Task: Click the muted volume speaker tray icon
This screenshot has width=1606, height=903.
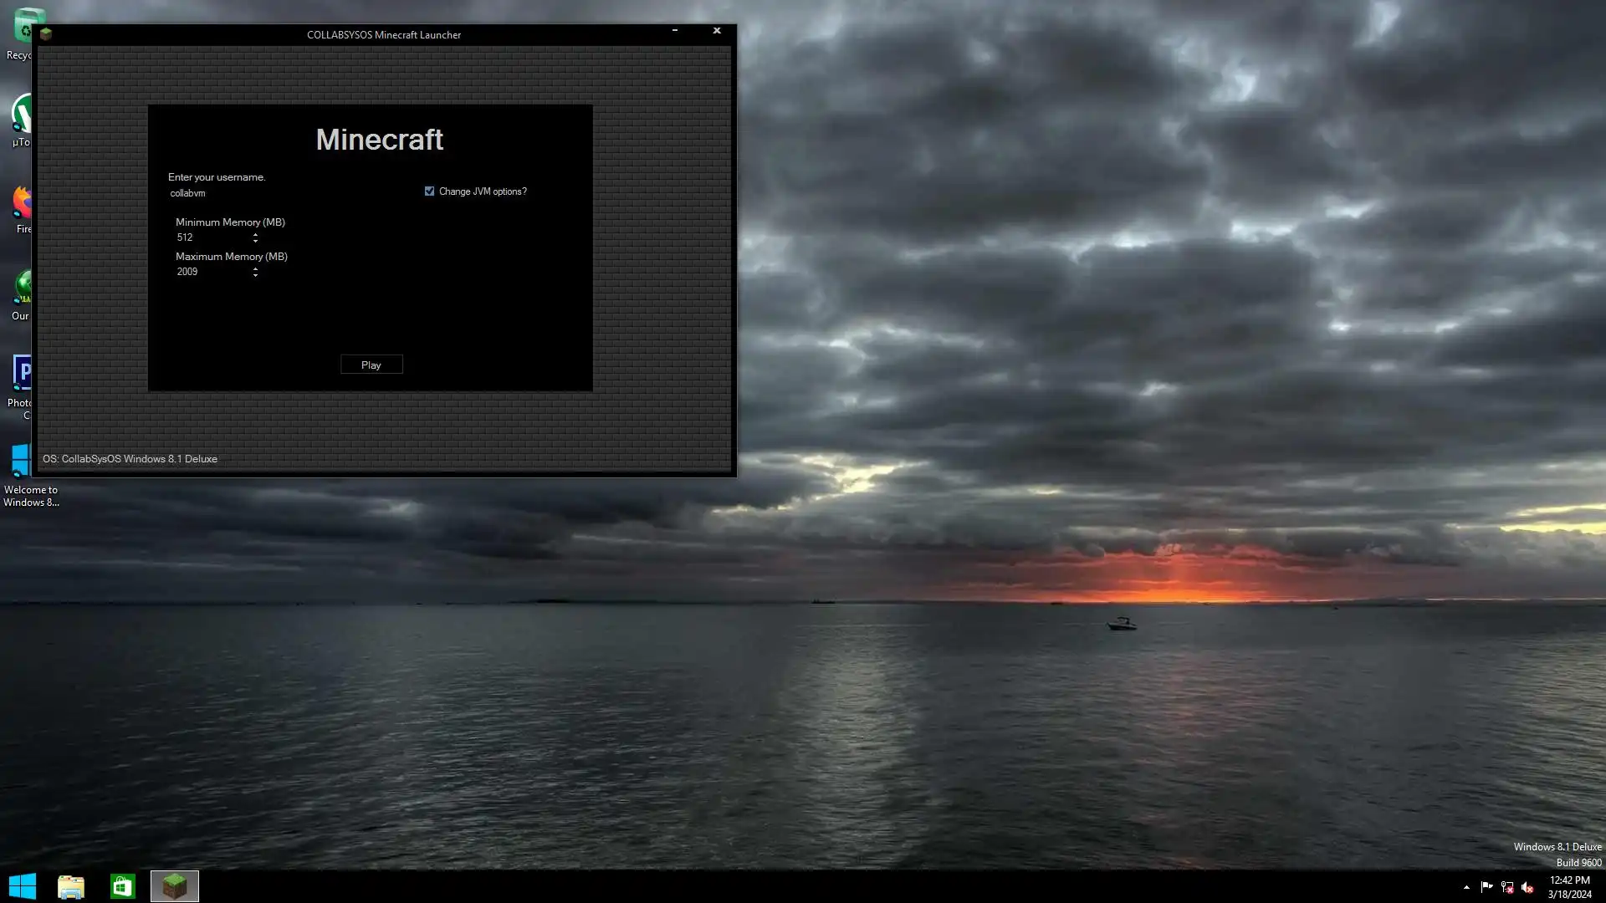Action: point(1527,887)
